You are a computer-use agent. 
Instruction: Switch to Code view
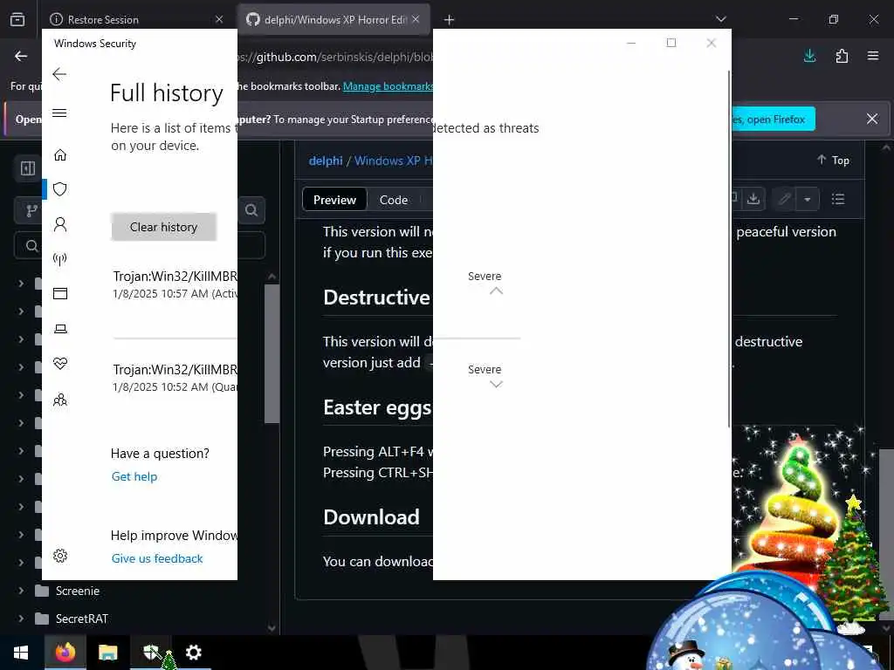394,200
